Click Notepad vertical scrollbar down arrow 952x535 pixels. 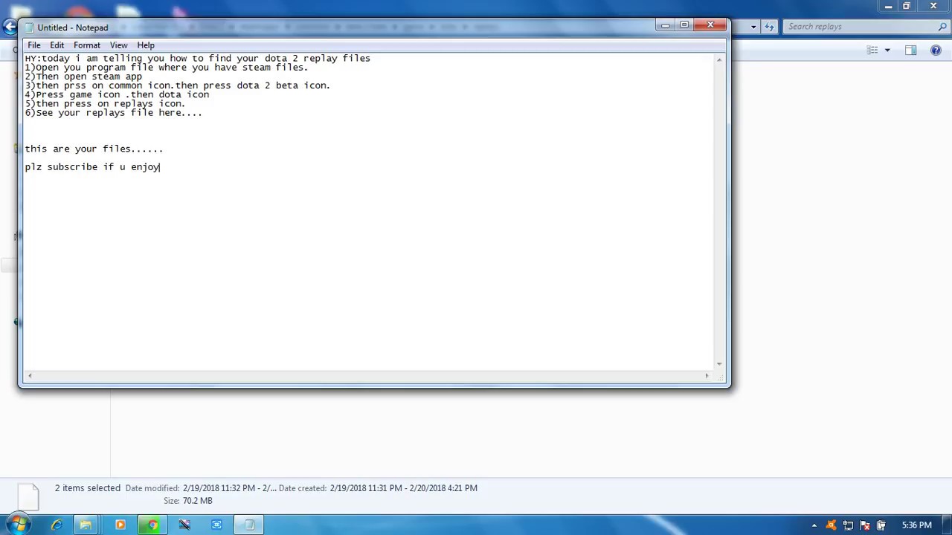(719, 364)
